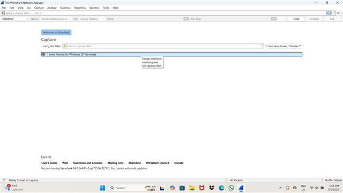Add a display filter button with the plus icon
Image resolution: width=343 pixels, height=193 pixels.
[338, 13]
